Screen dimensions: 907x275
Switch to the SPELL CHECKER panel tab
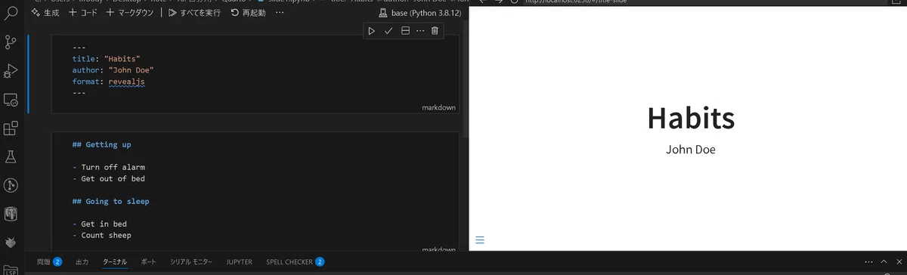[295, 261]
